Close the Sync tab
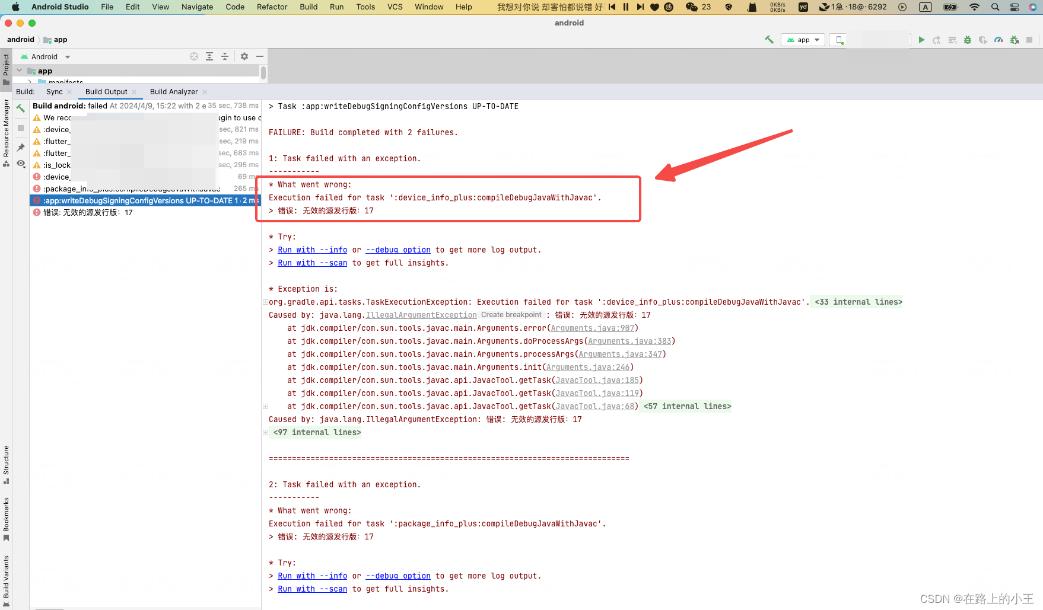Screen dimensions: 1043x610 (69, 92)
